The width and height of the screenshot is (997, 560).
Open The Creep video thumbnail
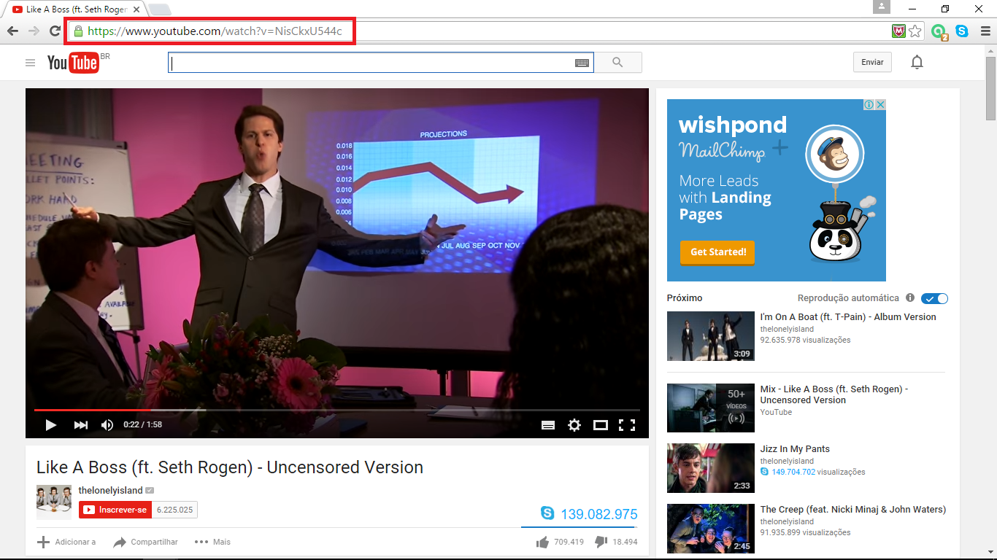711,529
